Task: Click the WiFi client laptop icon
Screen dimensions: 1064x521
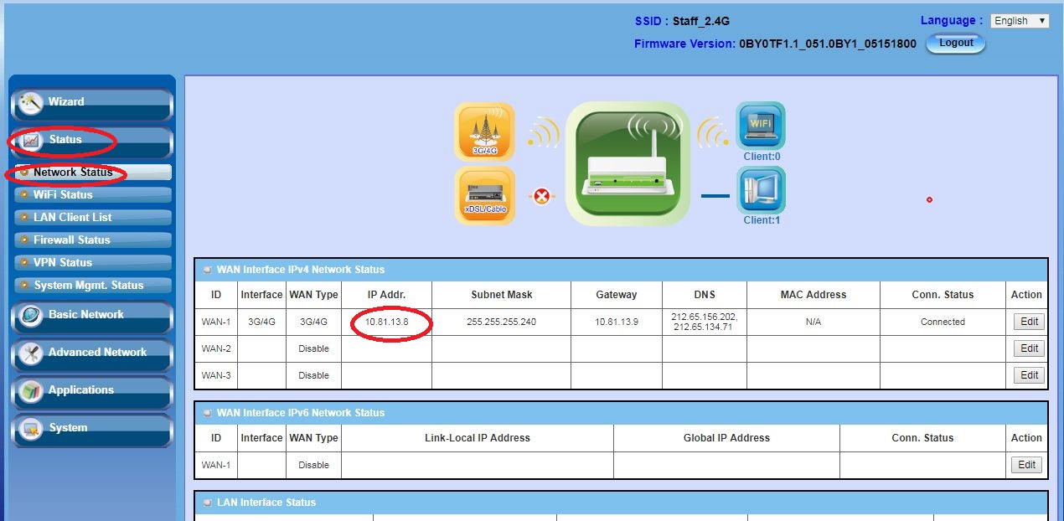Action: (761, 126)
